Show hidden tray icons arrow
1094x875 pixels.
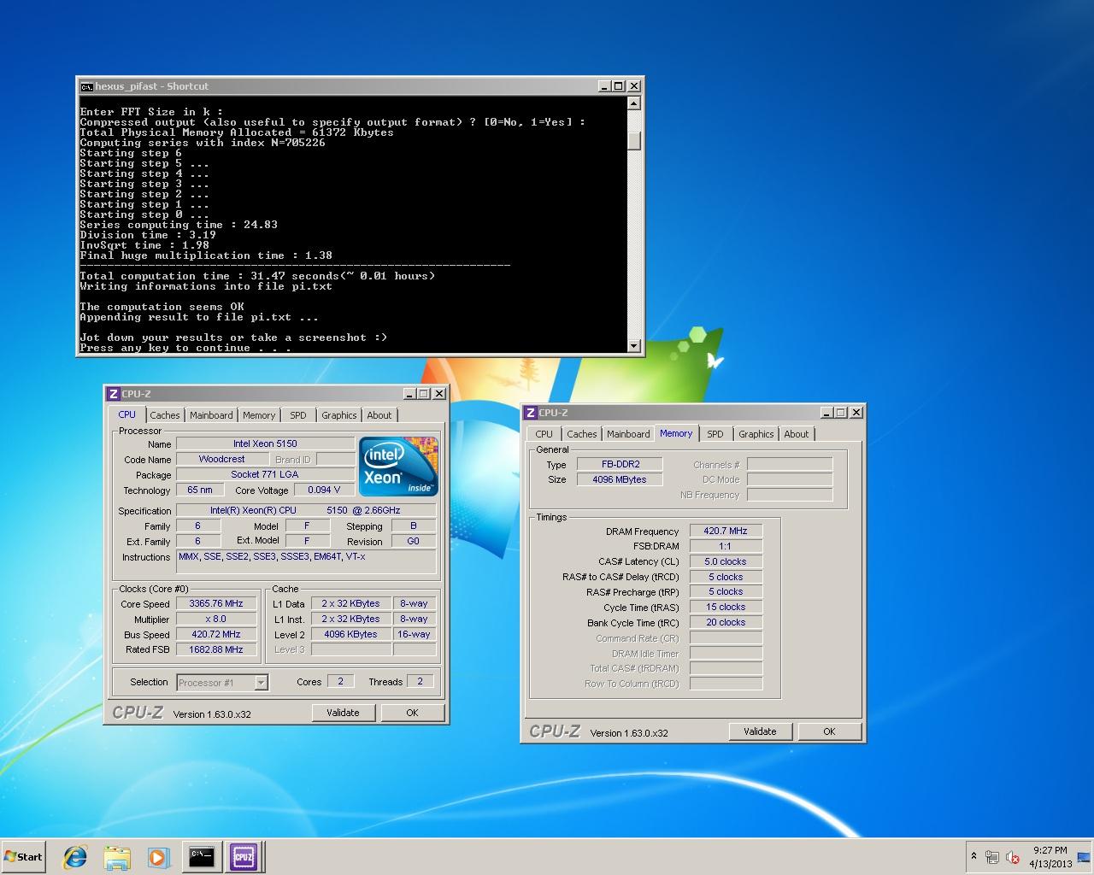pos(973,856)
